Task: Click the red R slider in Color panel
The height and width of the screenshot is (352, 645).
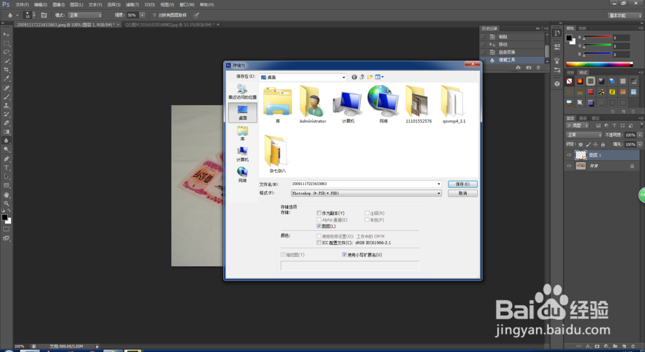Action: [x=597, y=37]
